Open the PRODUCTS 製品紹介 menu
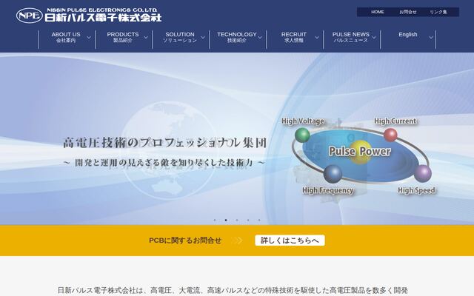Image resolution: width=474 pixels, height=296 pixels. click(x=124, y=37)
